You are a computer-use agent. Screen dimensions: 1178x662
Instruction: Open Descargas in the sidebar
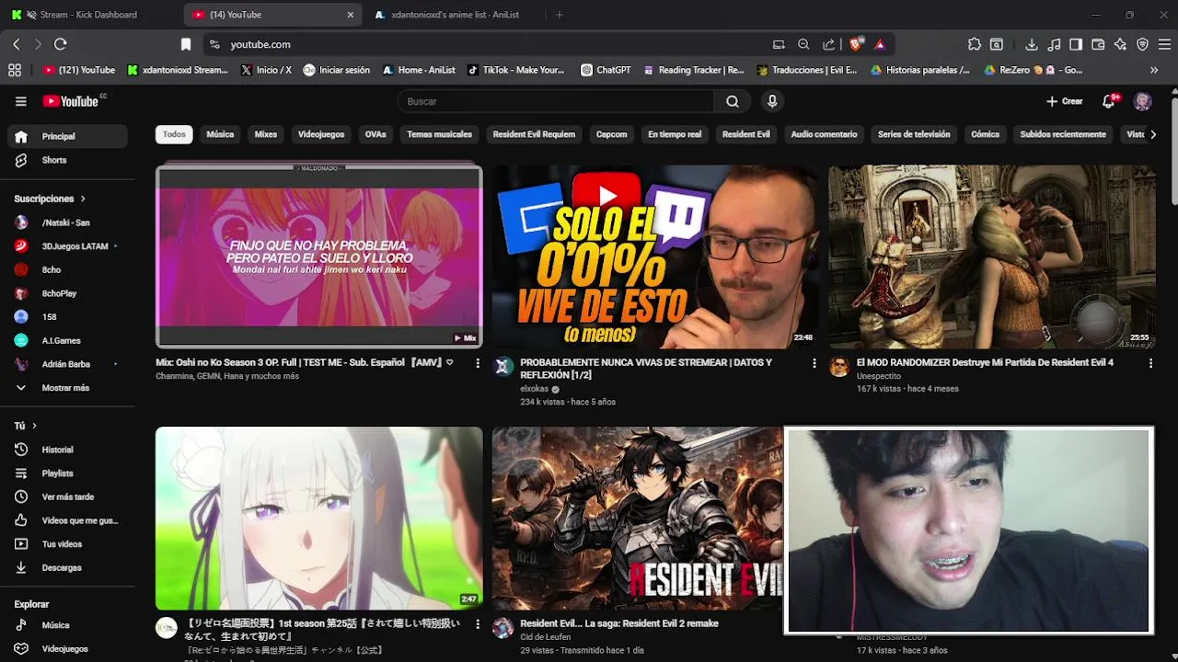point(67,567)
